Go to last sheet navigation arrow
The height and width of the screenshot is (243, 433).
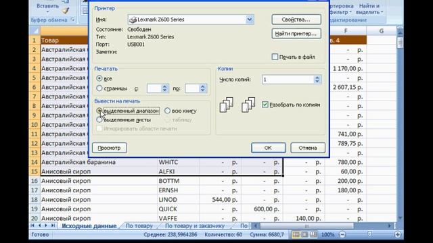pos(53,225)
